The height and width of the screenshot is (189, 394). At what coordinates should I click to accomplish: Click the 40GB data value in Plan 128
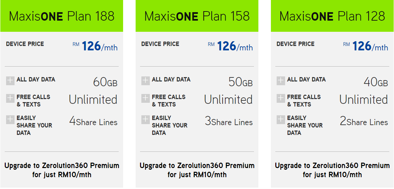tap(376, 82)
